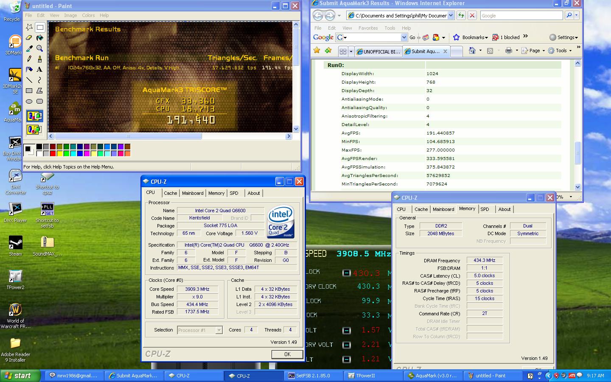Select the Rectangle shape tool
The height and width of the screenshot is (382, 611).
[29, 91]
